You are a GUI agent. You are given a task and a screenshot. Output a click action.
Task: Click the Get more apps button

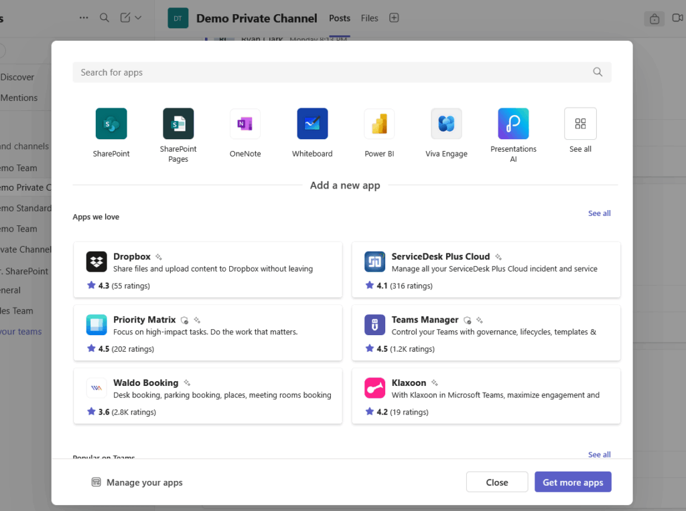pos(573,482)
